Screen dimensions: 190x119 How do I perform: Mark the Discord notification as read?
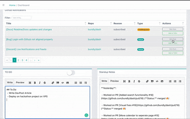point(173,49)
